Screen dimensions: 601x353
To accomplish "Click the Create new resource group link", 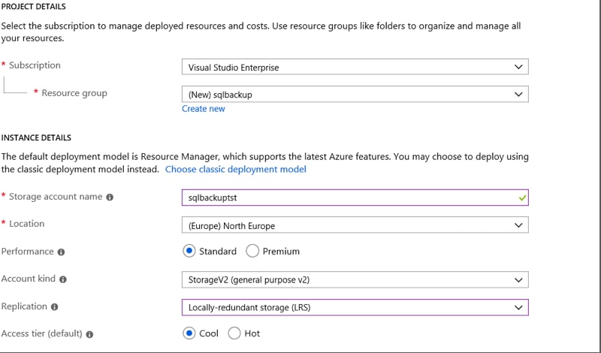I will coord(203,109).
